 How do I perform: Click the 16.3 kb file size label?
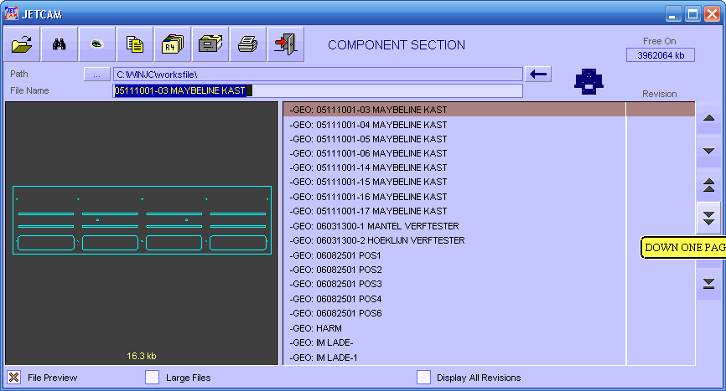tap(141, 356)
